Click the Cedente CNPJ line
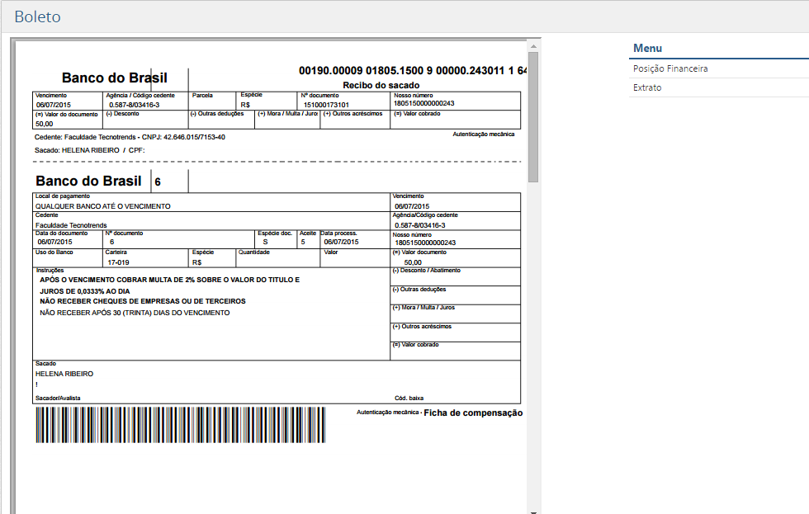 pyautogui.click(x=130, y=137)
